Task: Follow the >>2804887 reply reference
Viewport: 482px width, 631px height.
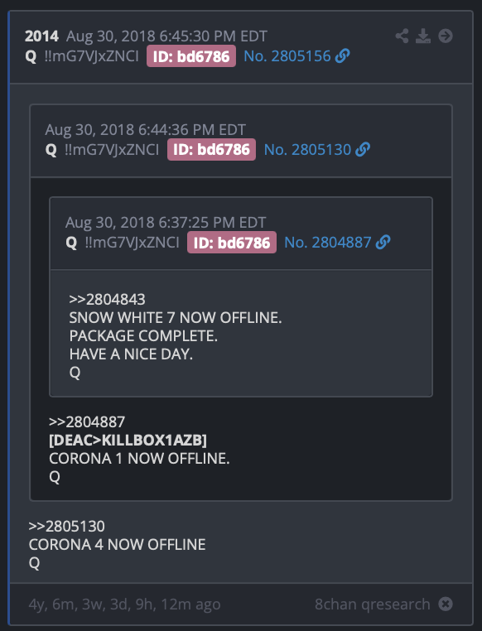Action: point(87,421)
